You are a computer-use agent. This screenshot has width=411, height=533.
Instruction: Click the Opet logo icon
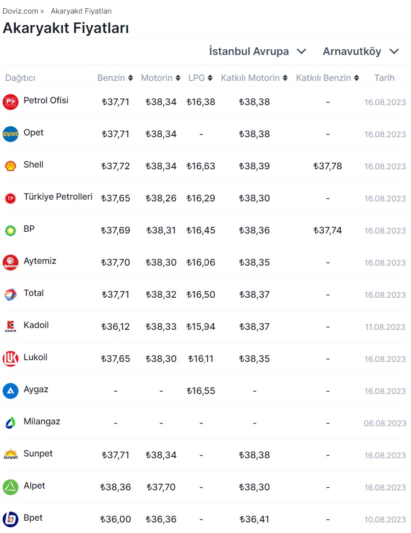[11, 134]
